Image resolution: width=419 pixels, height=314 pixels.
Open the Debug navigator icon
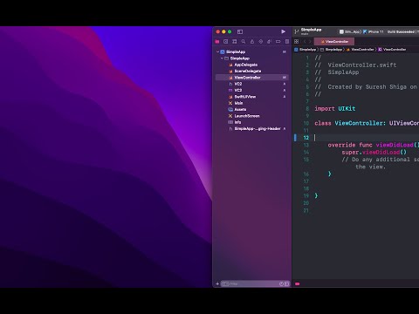[x=270, y=42]
